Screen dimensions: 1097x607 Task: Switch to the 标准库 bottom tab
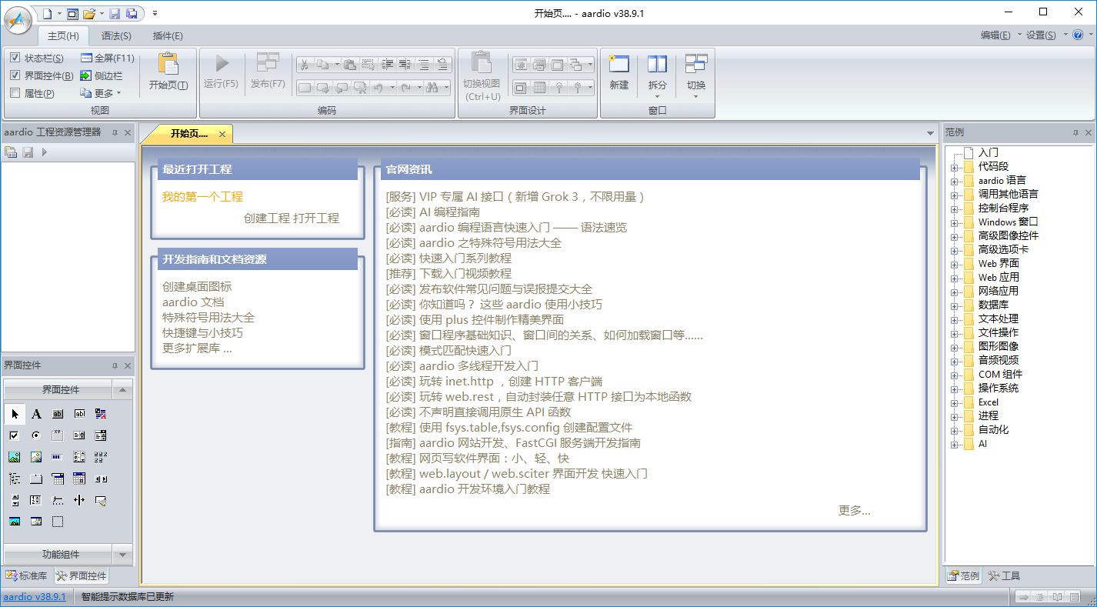tap(27, 575)
